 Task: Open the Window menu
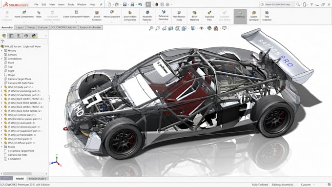[x=82, y=4]
